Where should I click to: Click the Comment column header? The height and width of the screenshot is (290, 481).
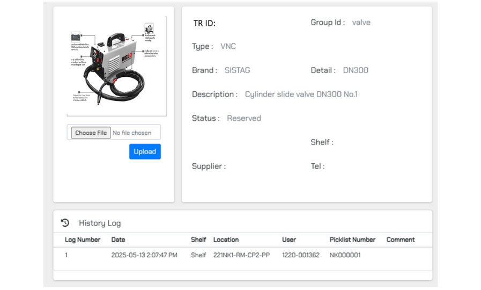[401, 240]
